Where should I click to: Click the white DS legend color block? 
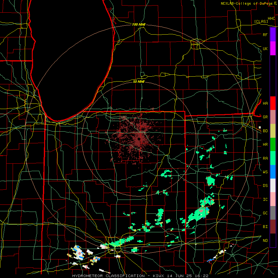[273, 185]
